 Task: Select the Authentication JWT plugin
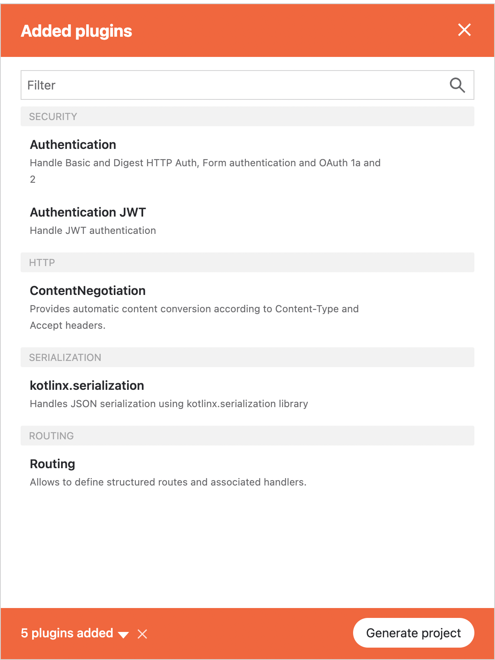point(88,212)
